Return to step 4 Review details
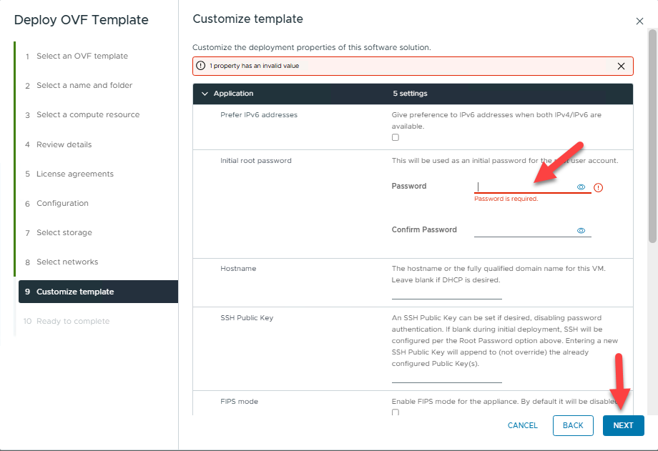 [64, 144]
